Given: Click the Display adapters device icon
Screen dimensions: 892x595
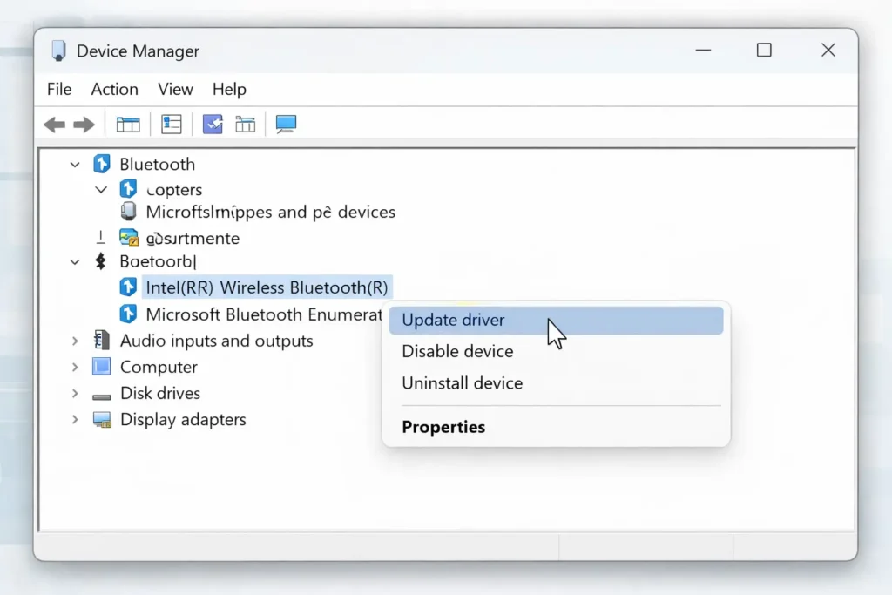Looking at the screenshot, I should tap(103, 419).
